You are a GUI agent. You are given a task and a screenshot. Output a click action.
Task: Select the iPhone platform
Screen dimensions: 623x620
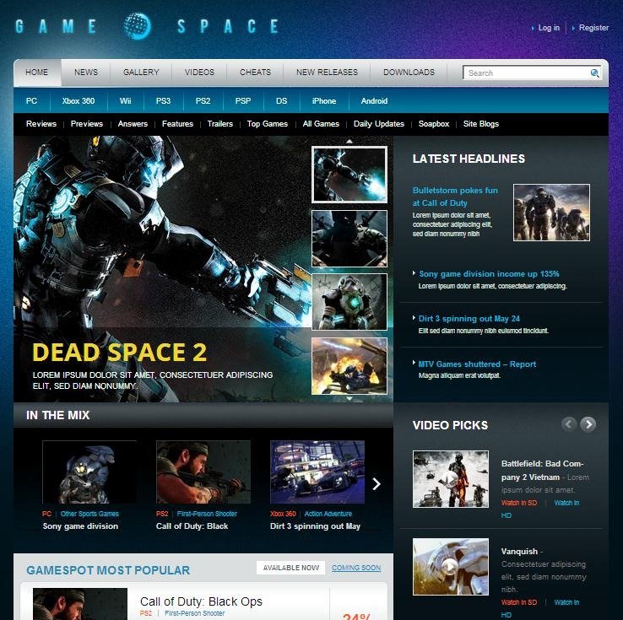(x=324, y=101)
